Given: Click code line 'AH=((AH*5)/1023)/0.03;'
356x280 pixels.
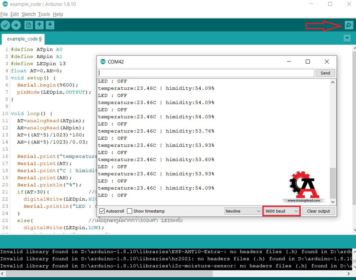Looking at the screenshot, I should (x=52, y=142).
